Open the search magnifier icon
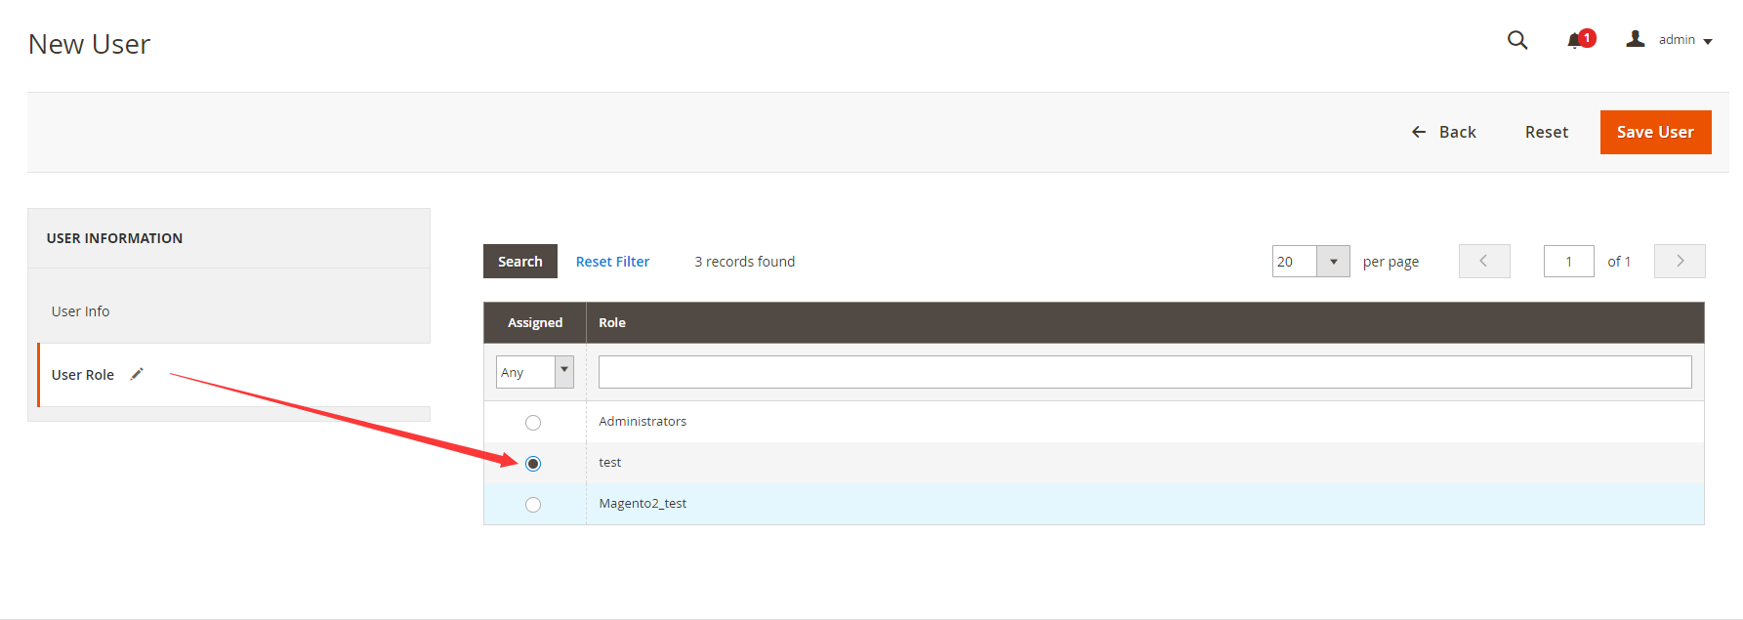Screen dimensions: 1743x620 click(1516, 40)
